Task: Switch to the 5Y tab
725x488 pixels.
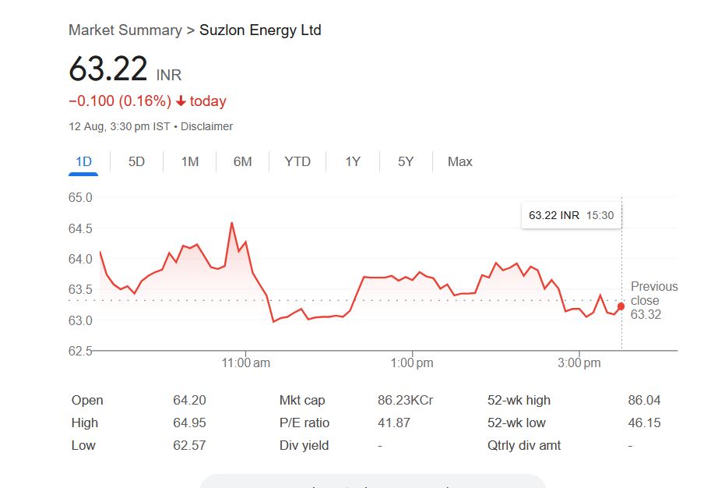Action: (x=406, y=161)
